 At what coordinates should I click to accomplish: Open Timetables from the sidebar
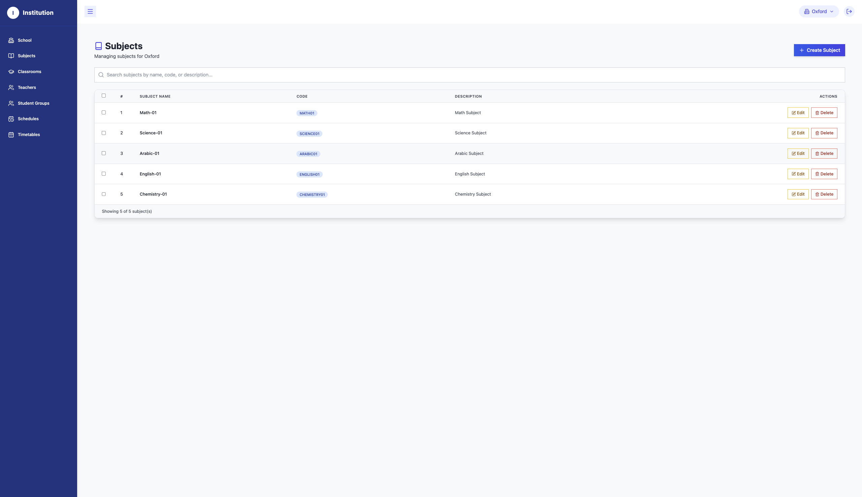tap(28, 134)
